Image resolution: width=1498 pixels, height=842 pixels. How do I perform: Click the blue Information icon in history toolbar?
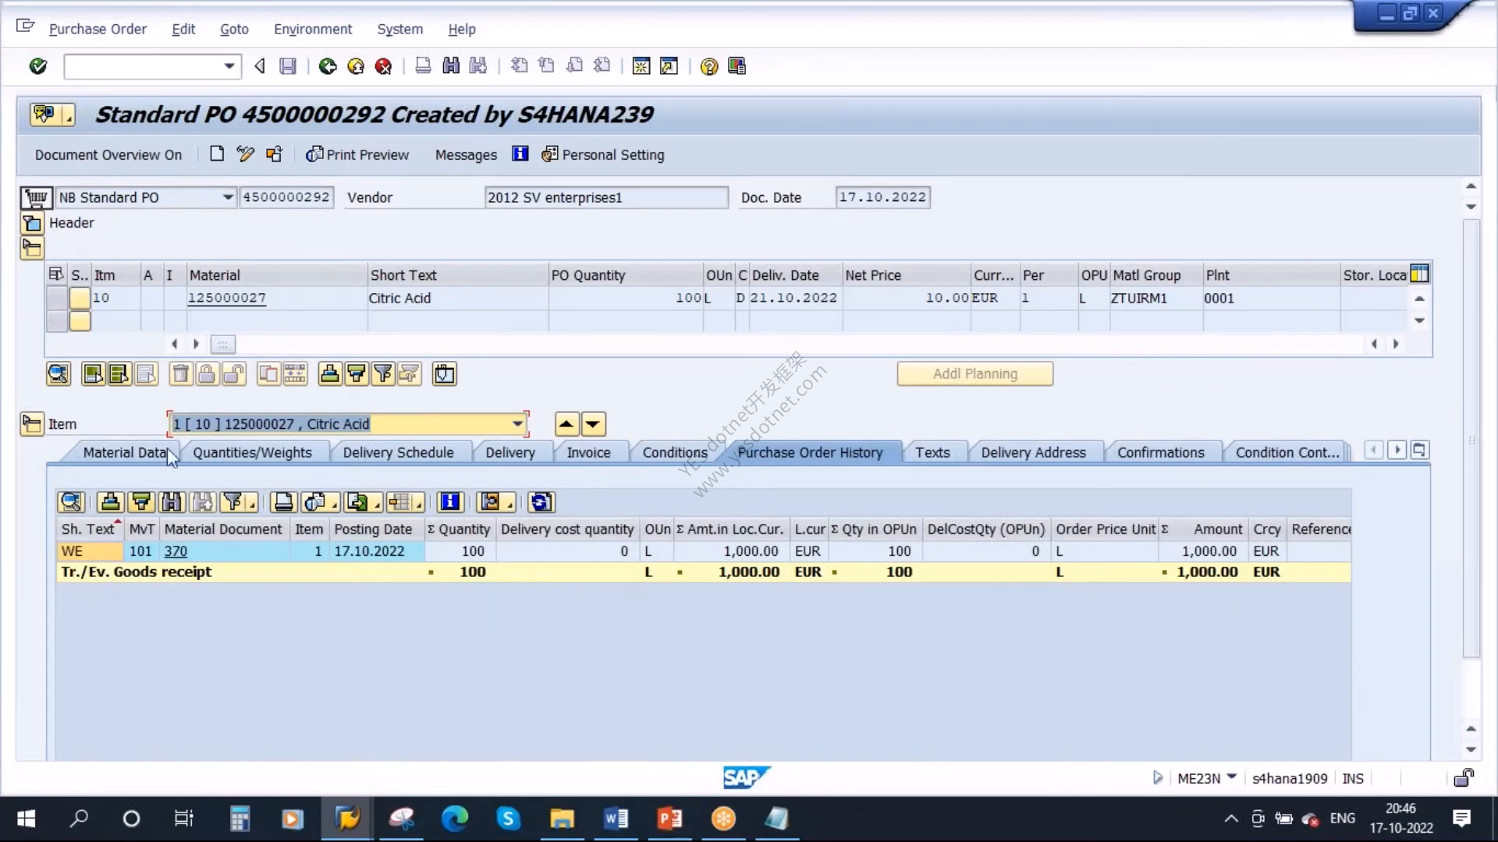450,502
